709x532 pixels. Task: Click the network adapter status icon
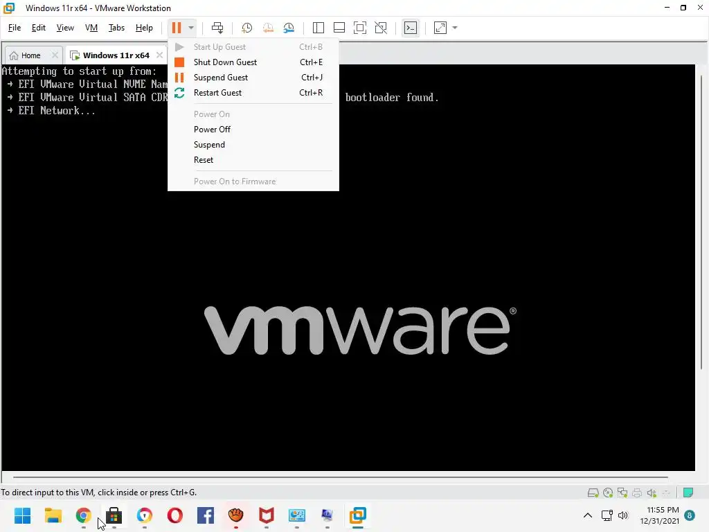tap(622, 493)
